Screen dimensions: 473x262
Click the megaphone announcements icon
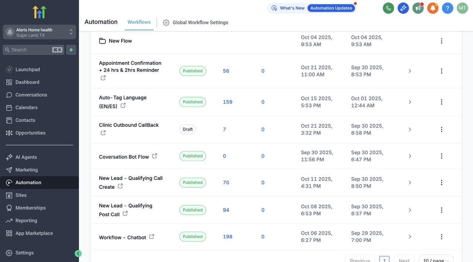(418, 7)
